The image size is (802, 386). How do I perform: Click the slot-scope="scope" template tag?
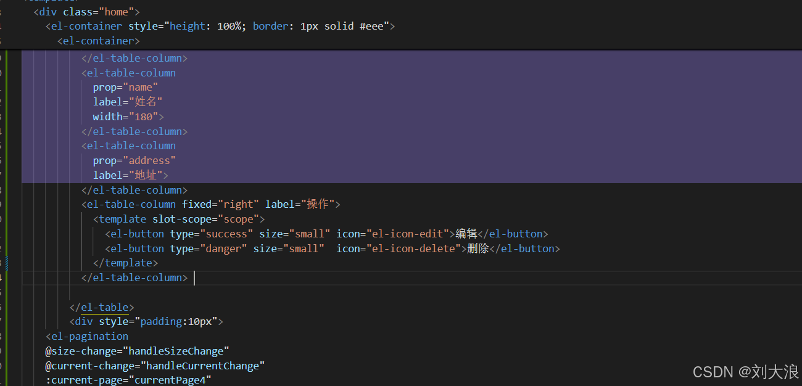coord(179,219)
